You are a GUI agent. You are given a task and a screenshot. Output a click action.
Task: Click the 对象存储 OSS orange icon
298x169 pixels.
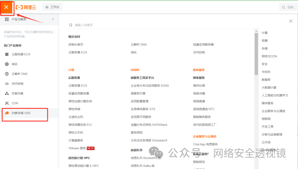[x=7, y=113]
